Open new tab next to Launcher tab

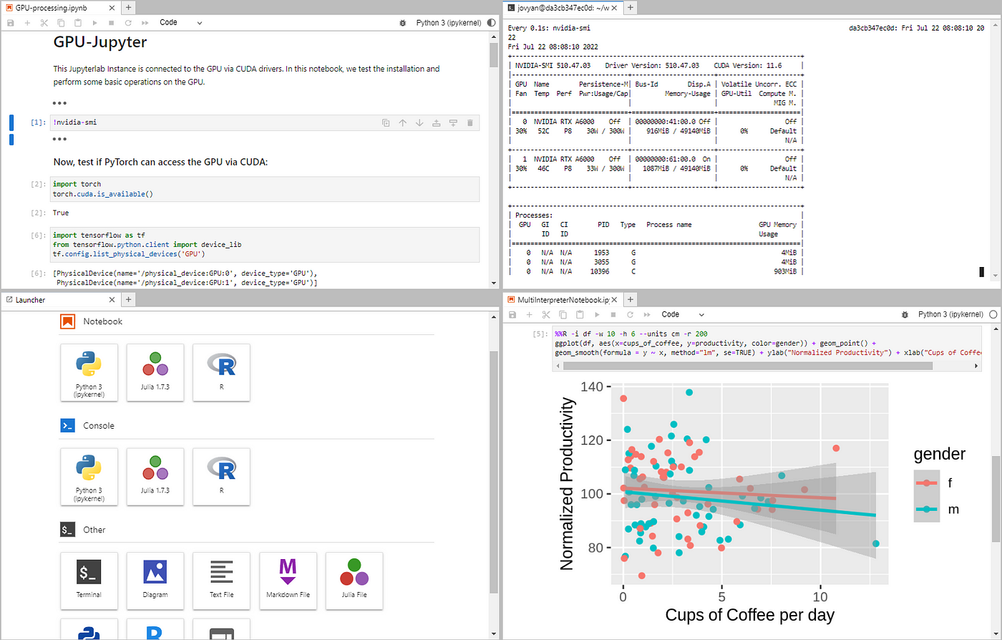129,300
